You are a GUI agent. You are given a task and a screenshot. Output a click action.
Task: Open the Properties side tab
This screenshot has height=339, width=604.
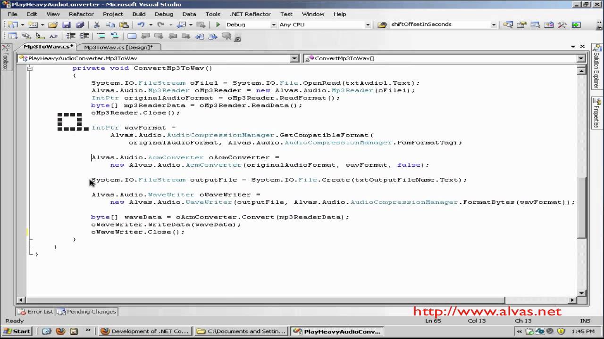point(597,114)
